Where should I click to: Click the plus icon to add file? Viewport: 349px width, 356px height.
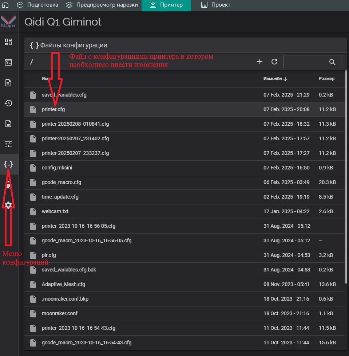tap(260, 62)
